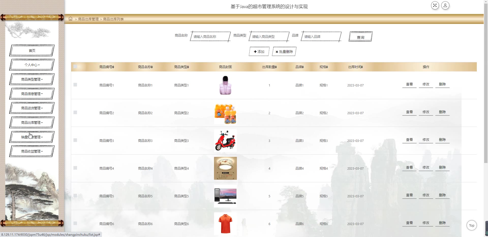Select the checkbox for 商品编号3 row

coord(75,140)
